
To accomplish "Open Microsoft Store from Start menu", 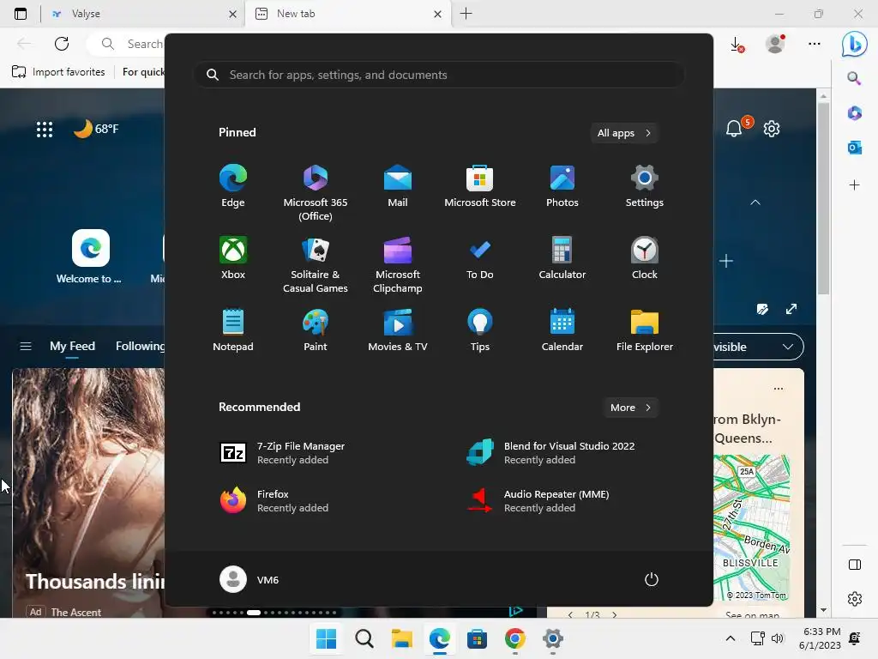I will point(480,185).
